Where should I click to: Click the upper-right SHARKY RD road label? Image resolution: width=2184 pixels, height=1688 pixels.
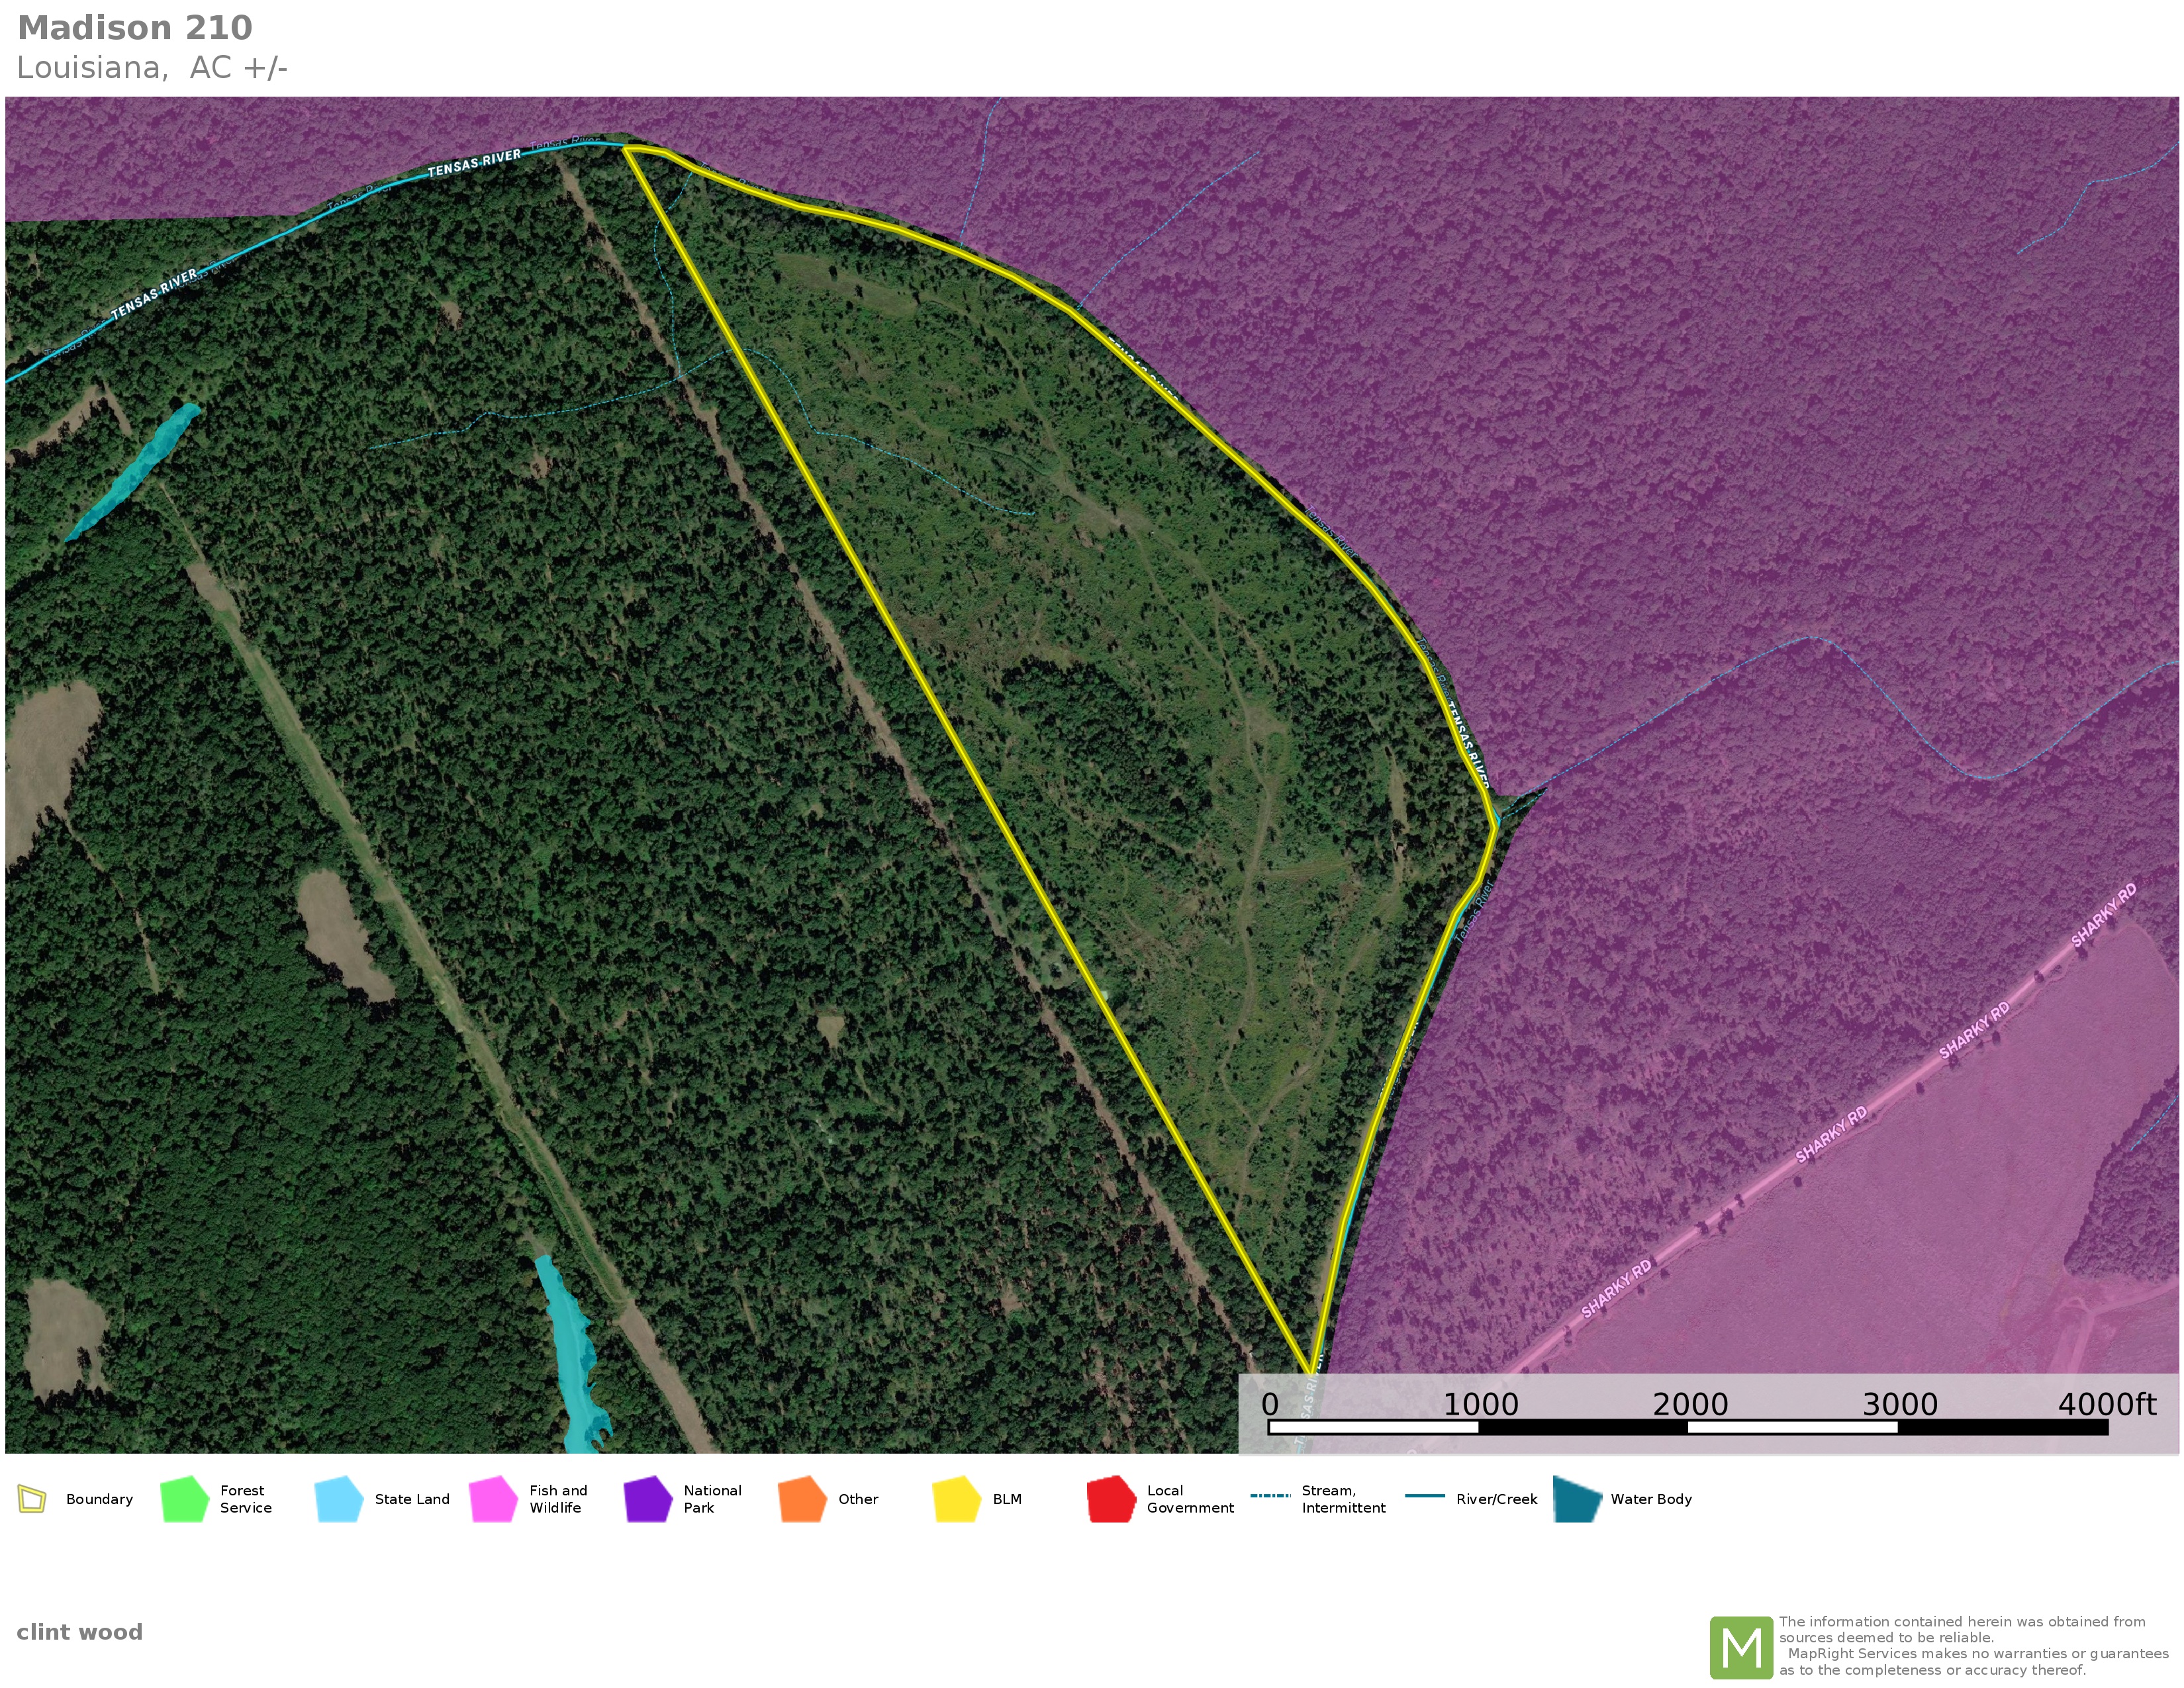tap(2103, 916)
